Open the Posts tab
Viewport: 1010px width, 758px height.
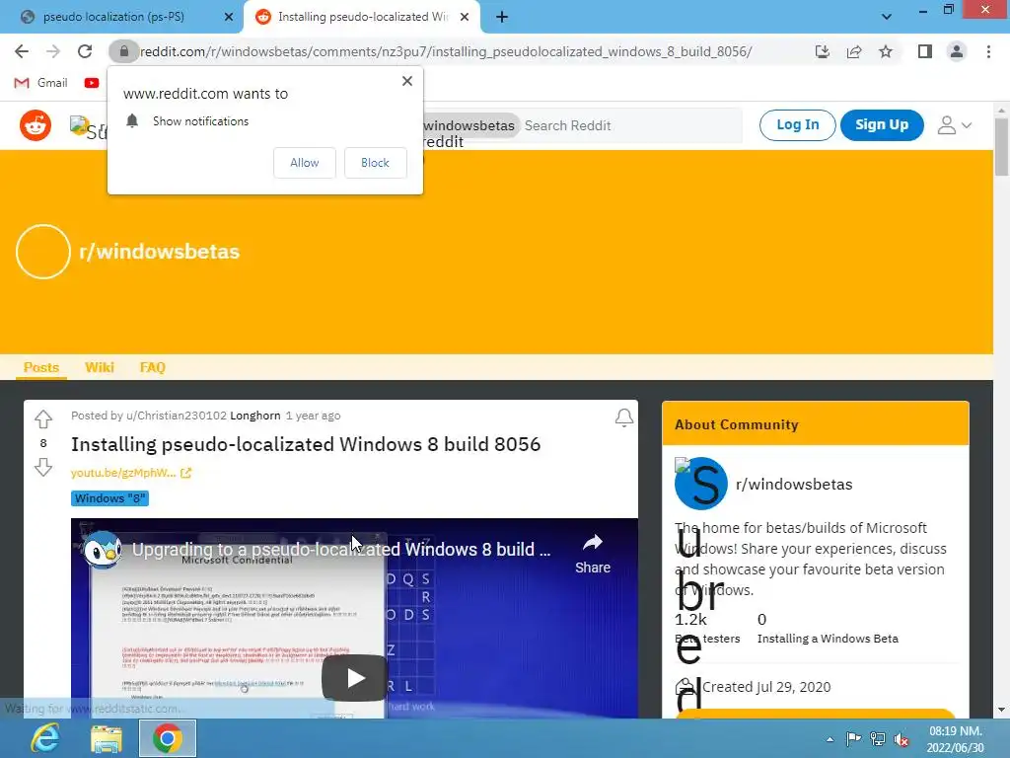tap(41, 367)
